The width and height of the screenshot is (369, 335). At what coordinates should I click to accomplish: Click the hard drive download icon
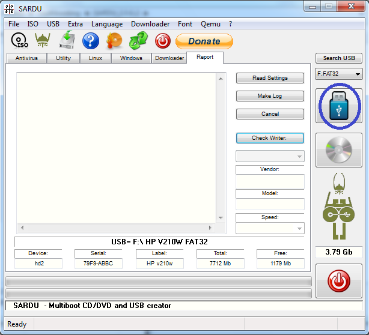[67, 40]
